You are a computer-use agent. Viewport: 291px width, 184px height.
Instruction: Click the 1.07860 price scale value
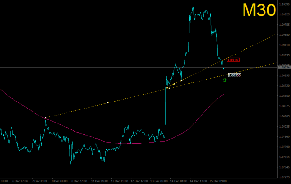click(284, 136)
